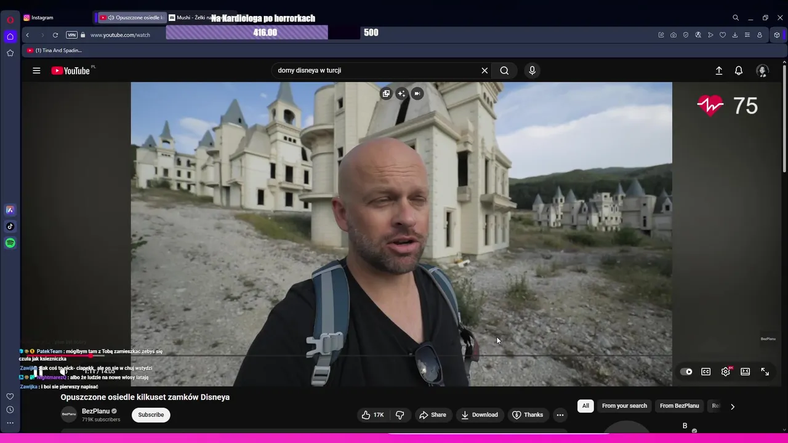Open YouTube account avatar menu
Image resolution: width=788 pixels, height=443 pixels.
[x=762, y=71]
